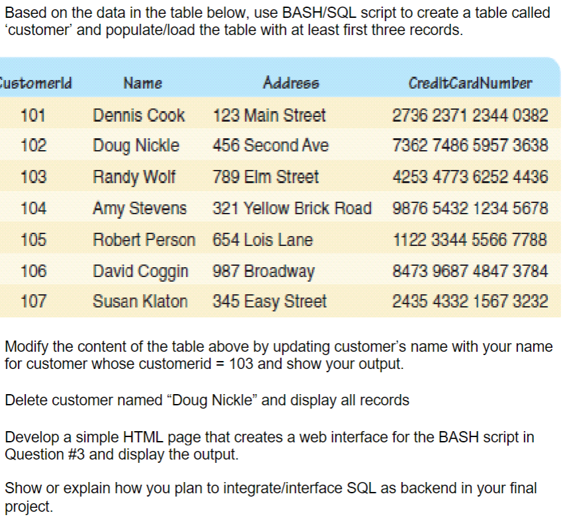Click the Amy Stevens name cell

point(140,208)
